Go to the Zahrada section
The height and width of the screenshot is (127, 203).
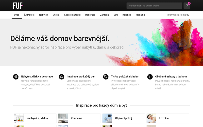[x=104, y=15]
